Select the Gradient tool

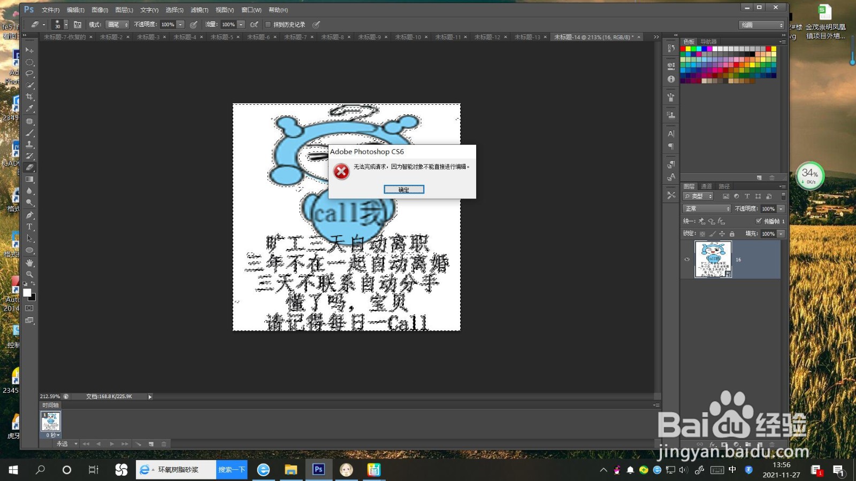coord(29,180)
